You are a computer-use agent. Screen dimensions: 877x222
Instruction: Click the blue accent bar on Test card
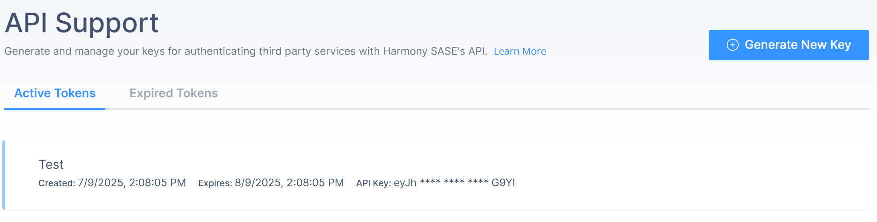tap(4, 175)
